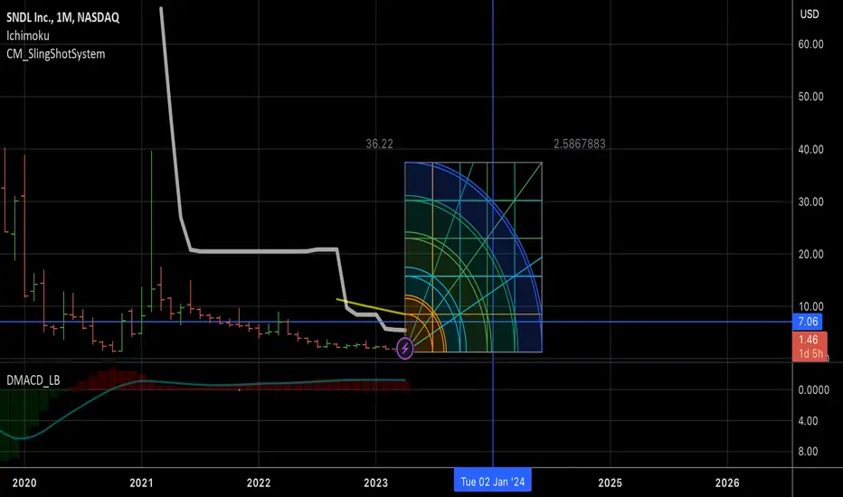
Task: Click the 2025 label on the time axis
Action: pos(611,483)
